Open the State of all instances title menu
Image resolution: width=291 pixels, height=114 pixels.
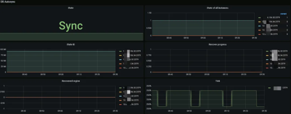217,8
